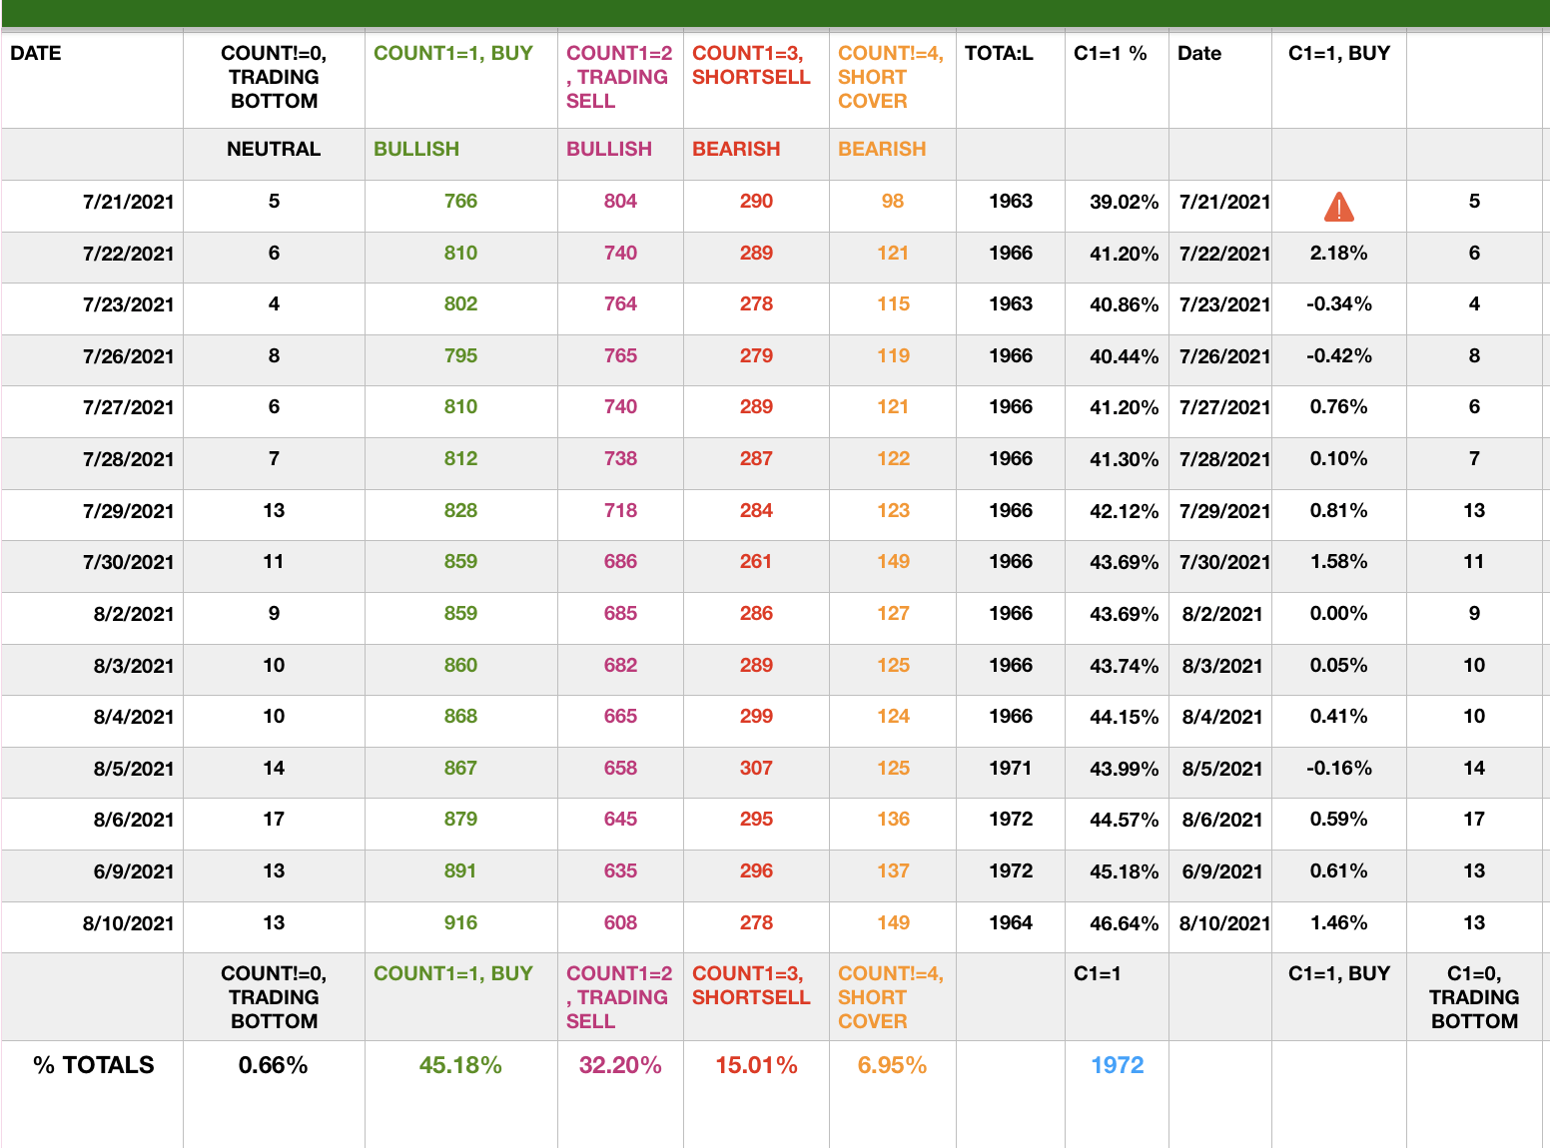This screenshot has width=1550, height=1148.
Task: Click the blue 1972 total cell
Action: (1117, 1065)
